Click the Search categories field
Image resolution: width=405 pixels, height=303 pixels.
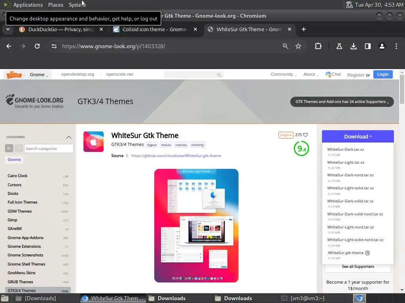tap(49, 148)
